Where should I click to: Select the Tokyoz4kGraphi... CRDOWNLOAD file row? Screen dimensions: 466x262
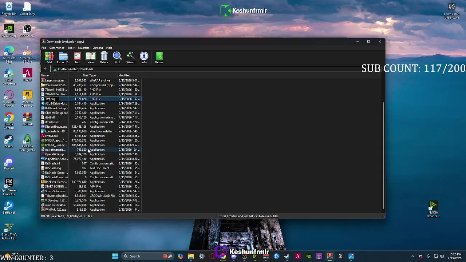[90, 196]
